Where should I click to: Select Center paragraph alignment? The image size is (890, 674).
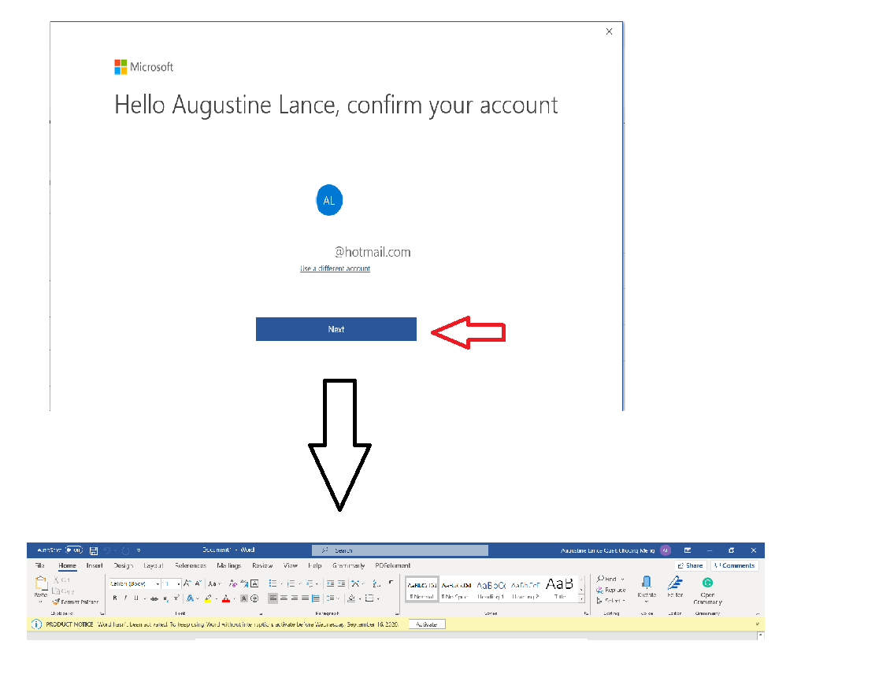(284, 598)
